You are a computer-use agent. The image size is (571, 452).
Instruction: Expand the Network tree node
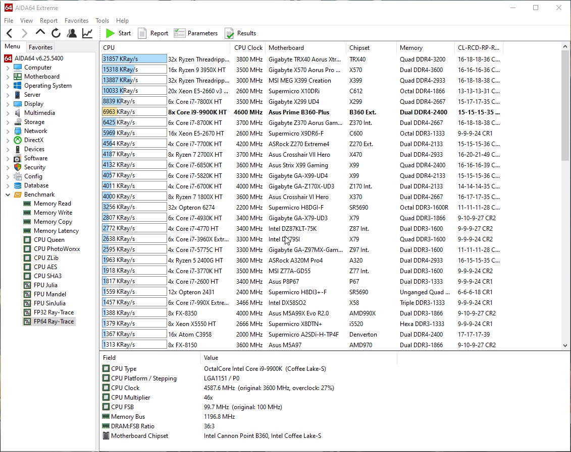coord(8,131)
